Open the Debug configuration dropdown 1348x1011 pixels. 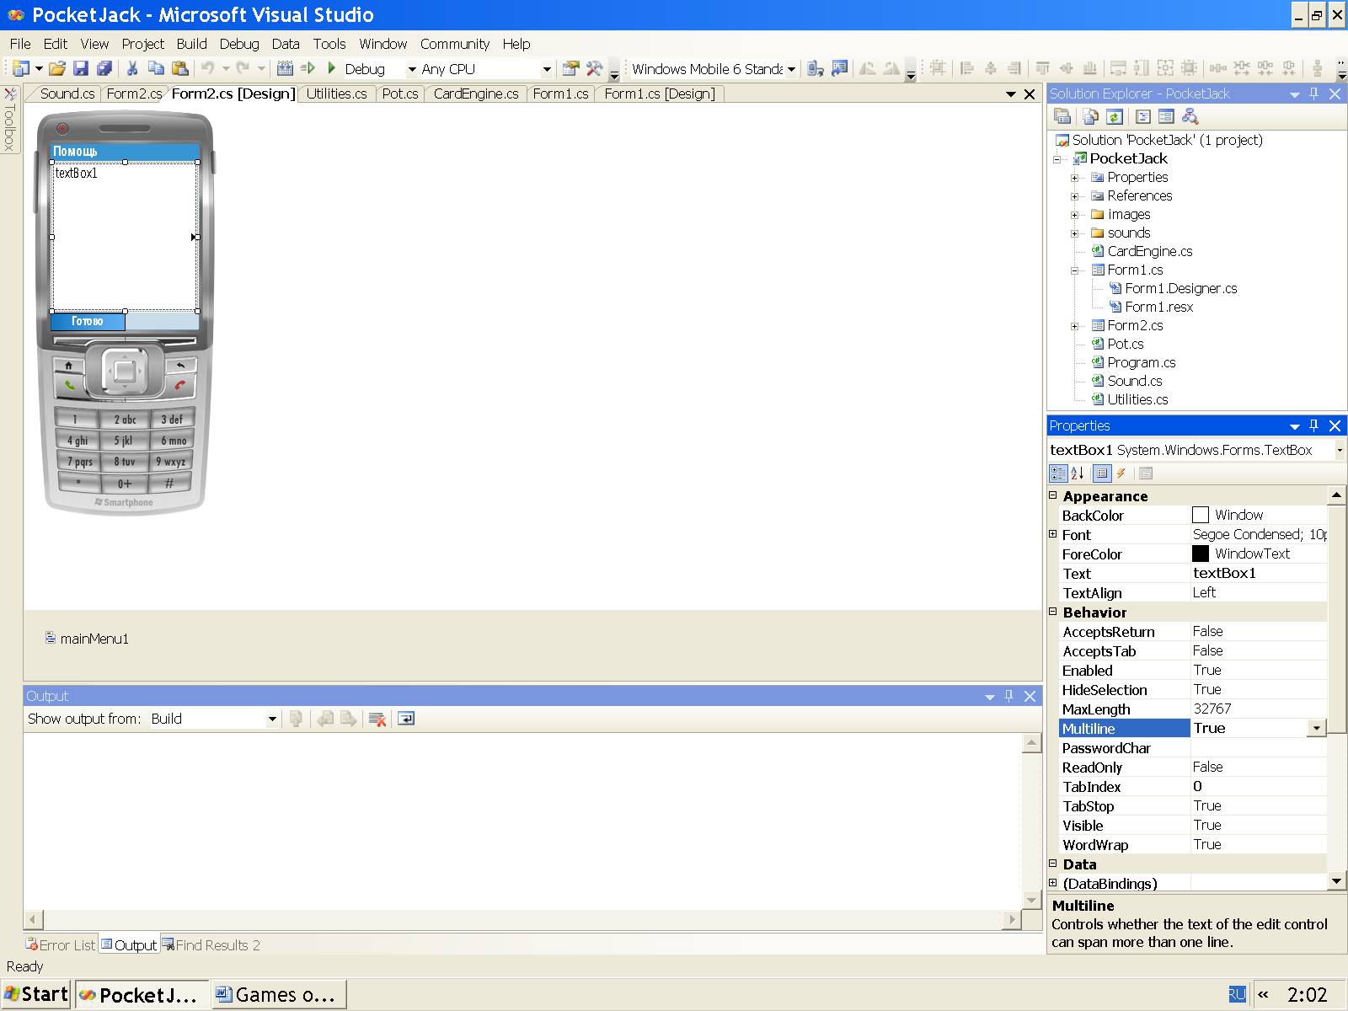[x=412, y=69]
